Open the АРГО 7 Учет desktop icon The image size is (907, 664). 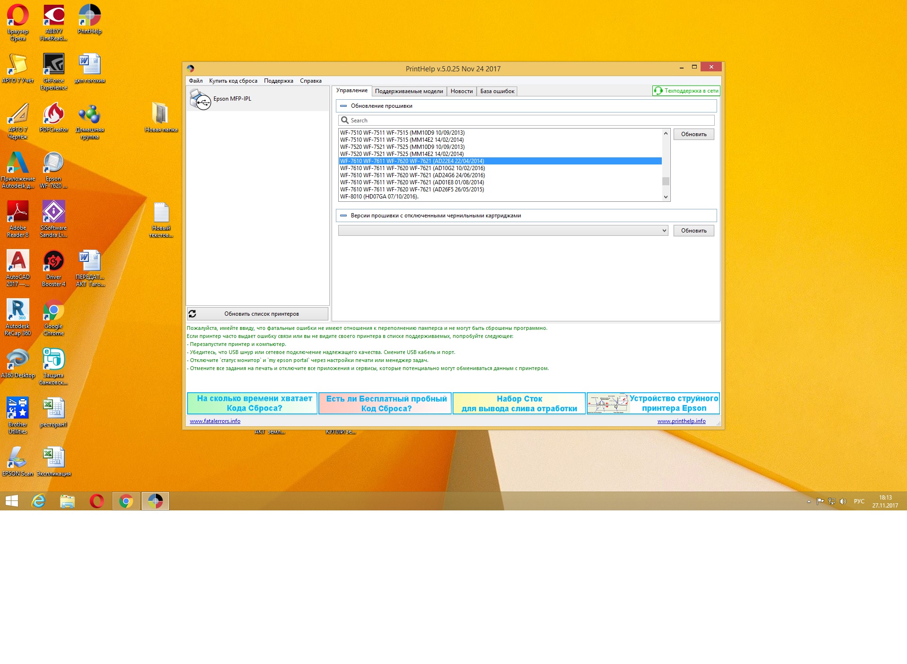tap(18, 68)
